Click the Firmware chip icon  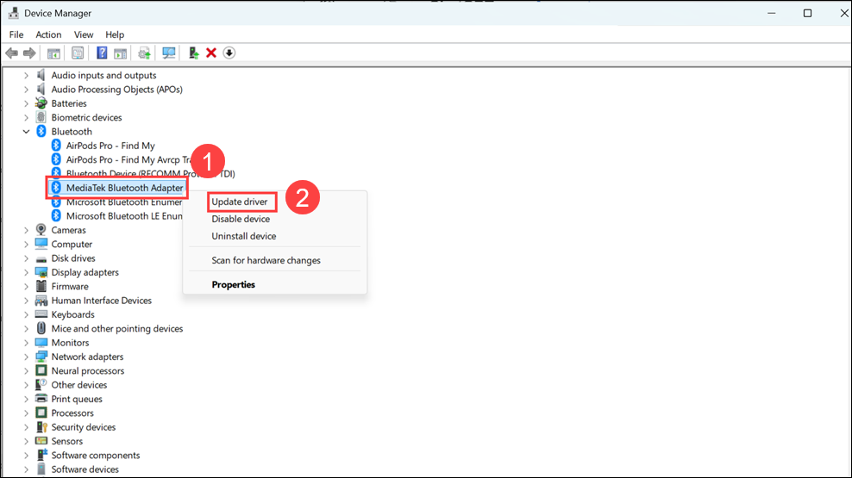[41, 286]
